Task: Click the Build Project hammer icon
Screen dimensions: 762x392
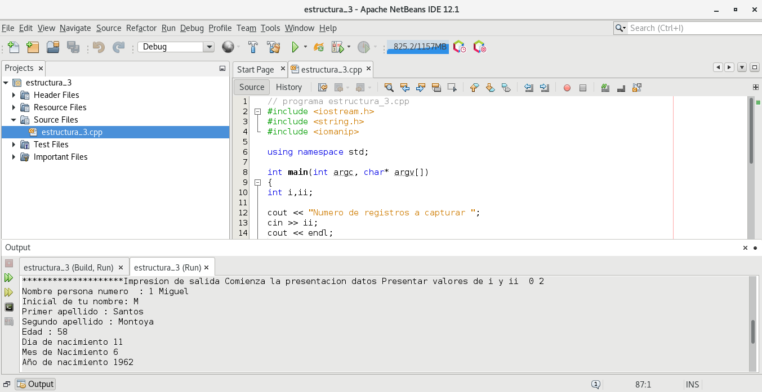Action: coord(253,47)
